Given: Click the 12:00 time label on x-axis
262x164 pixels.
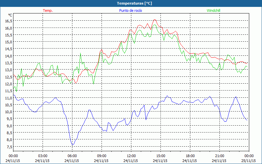Looking at the screenshot, I should 131,156.
